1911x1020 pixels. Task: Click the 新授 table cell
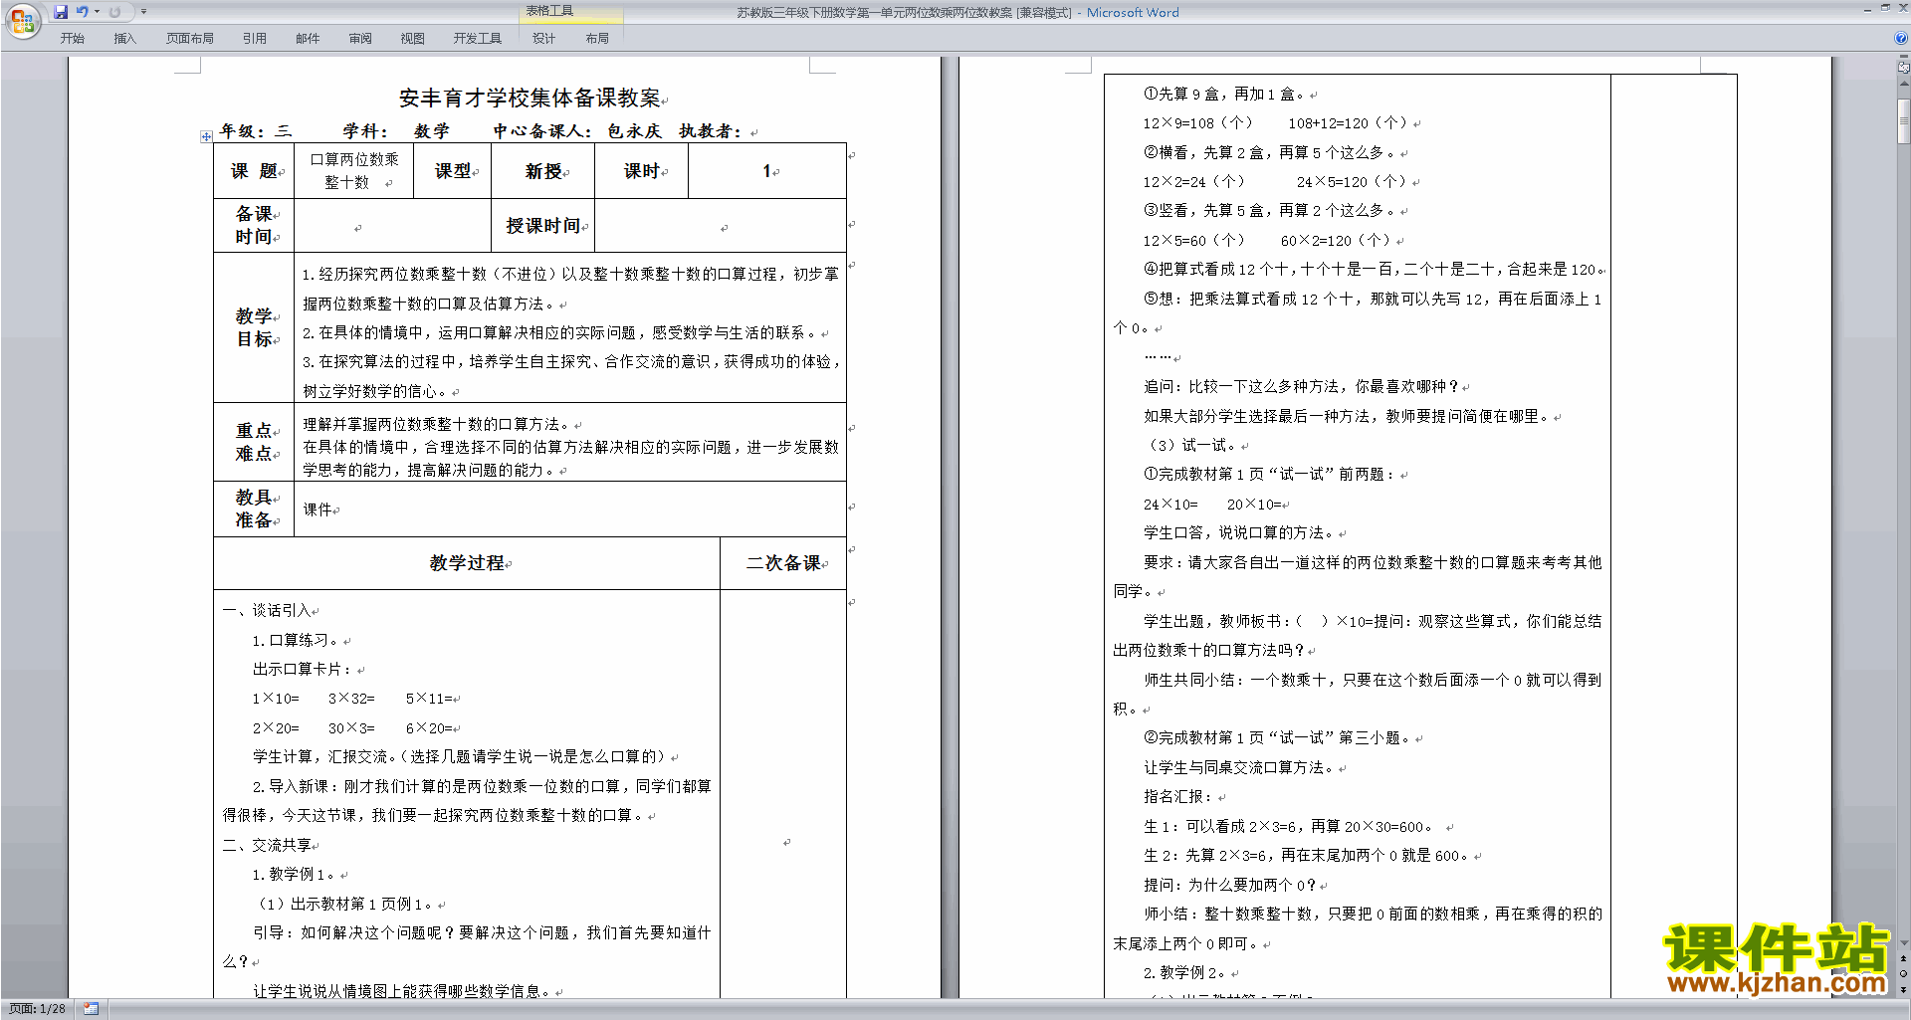[543, 171]
